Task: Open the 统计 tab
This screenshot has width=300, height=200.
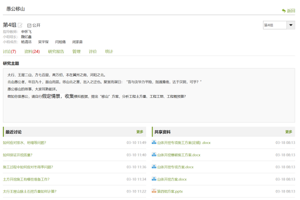Action: (108, 51)
